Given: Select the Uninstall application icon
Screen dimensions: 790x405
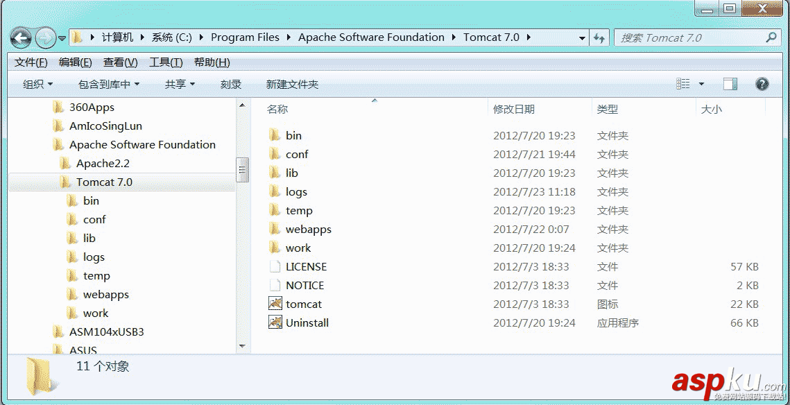Looking at the screenshot, I should [x=275, y=322].
